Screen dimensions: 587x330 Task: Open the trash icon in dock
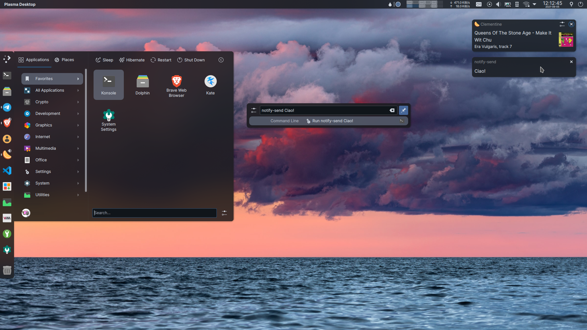pyautogui.click(x=7, y=270)
